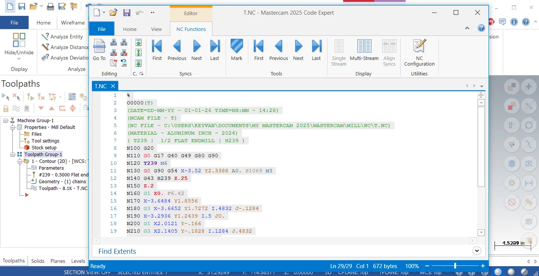This screenshot has width=539, height=276.
Task: Open the document tab list dropdown arrow
Action: 481,86
